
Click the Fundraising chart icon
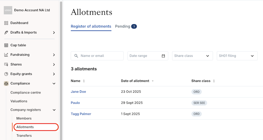[6, 55]
